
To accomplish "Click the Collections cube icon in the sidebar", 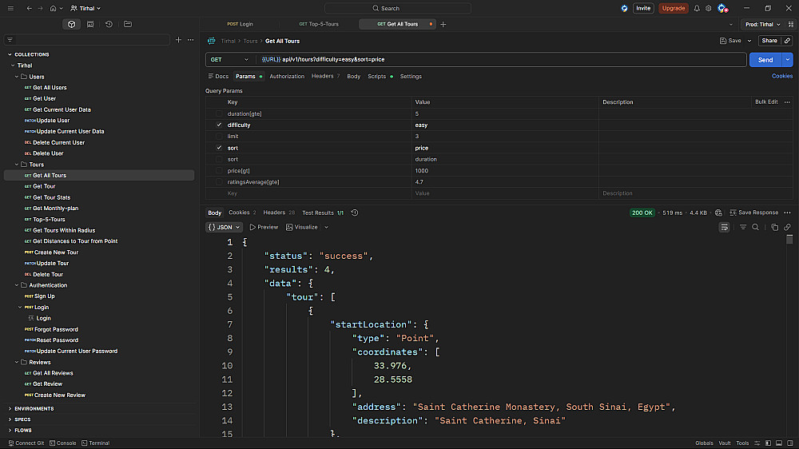I will tap(72, 24).
